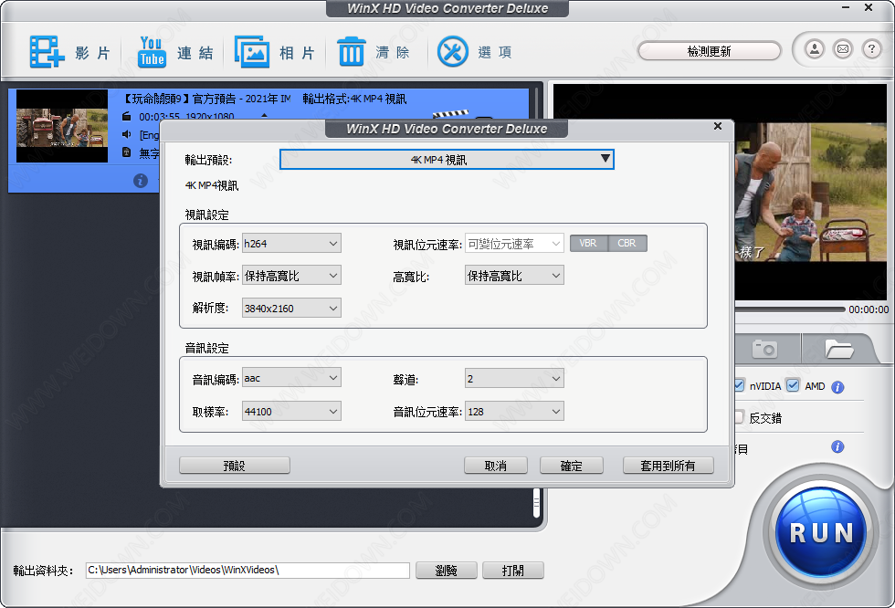The height and width of the screenshot is (608, 895).
Task: Click the 連結 toolbar label
Action: [x=195, y=53]
